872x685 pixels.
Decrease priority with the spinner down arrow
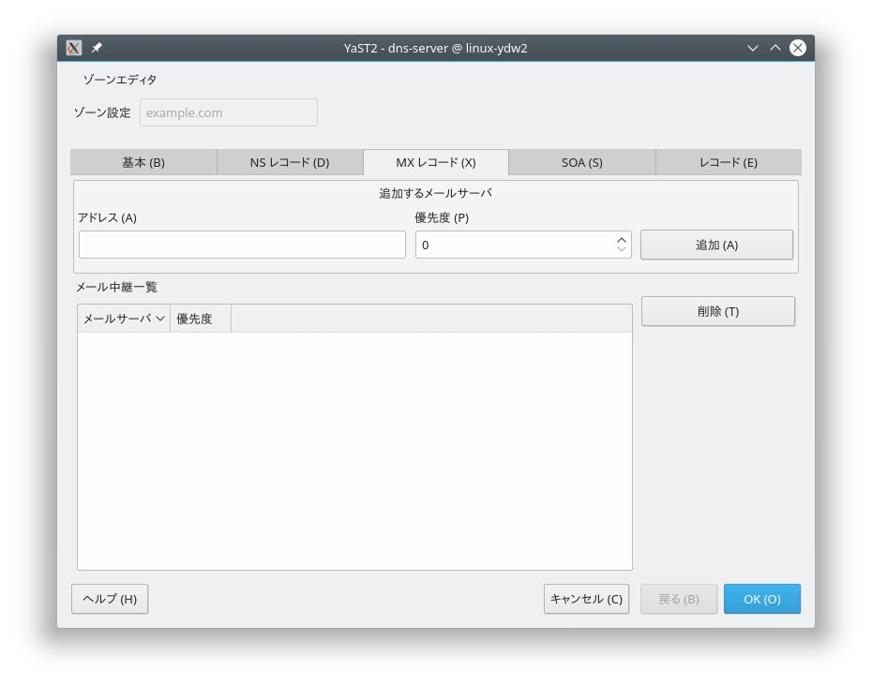[x=622, y=249]
